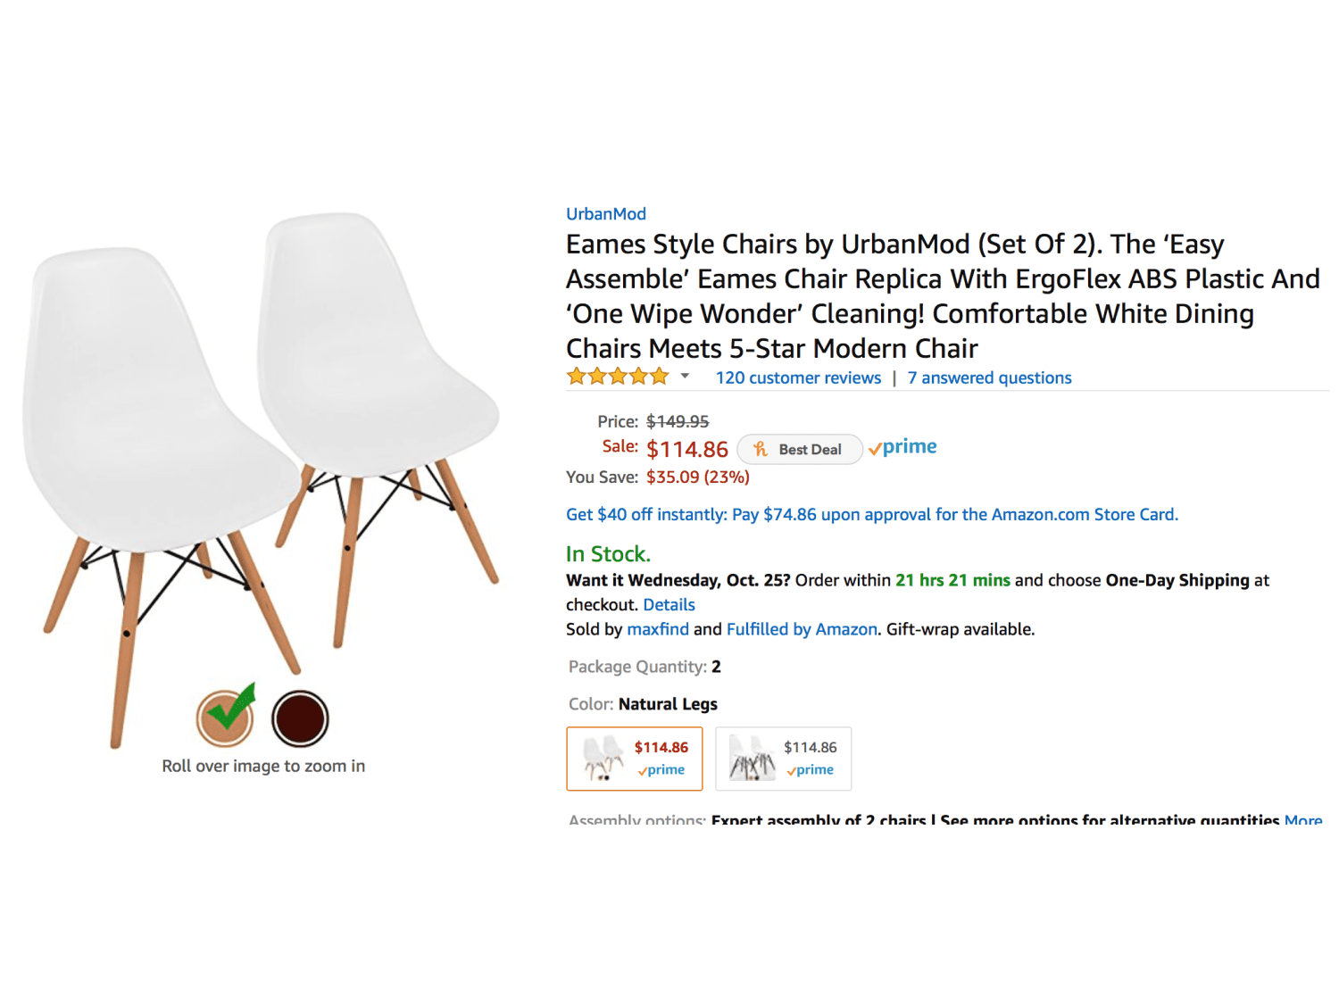The width and height of the screenshot is (1339, 1004).
Task: Open the Fulfilled by Amazon link
Action: click(802, 629)
